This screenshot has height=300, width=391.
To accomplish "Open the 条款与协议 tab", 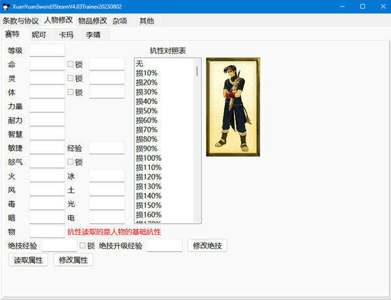I will (x=21, y=21).
